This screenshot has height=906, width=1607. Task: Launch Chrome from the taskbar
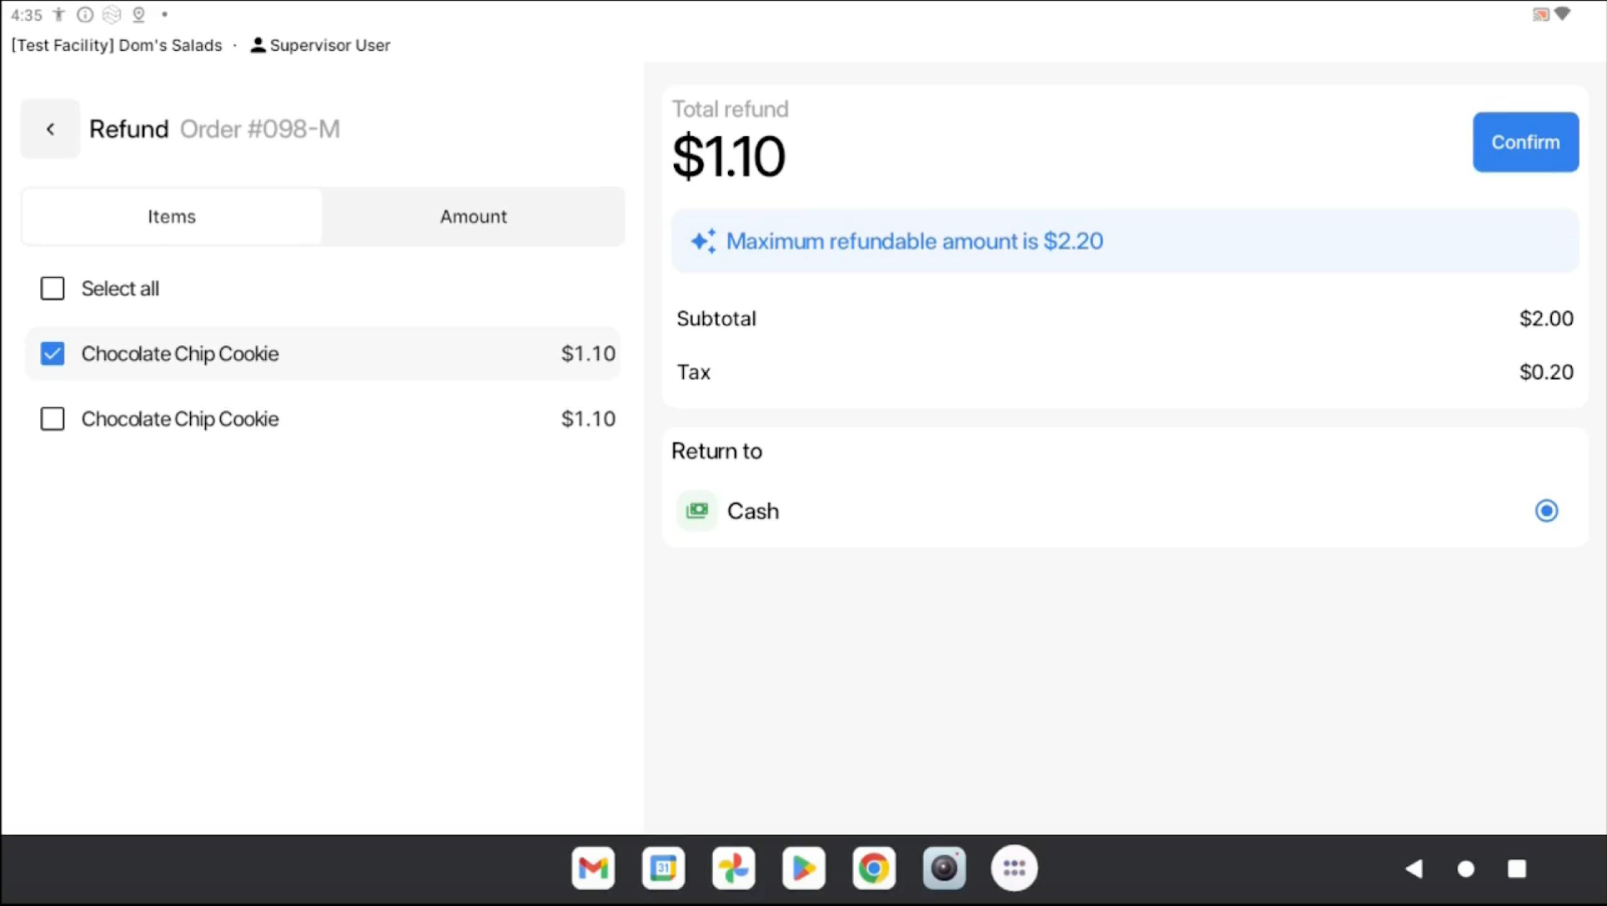(x=874, y=868)
